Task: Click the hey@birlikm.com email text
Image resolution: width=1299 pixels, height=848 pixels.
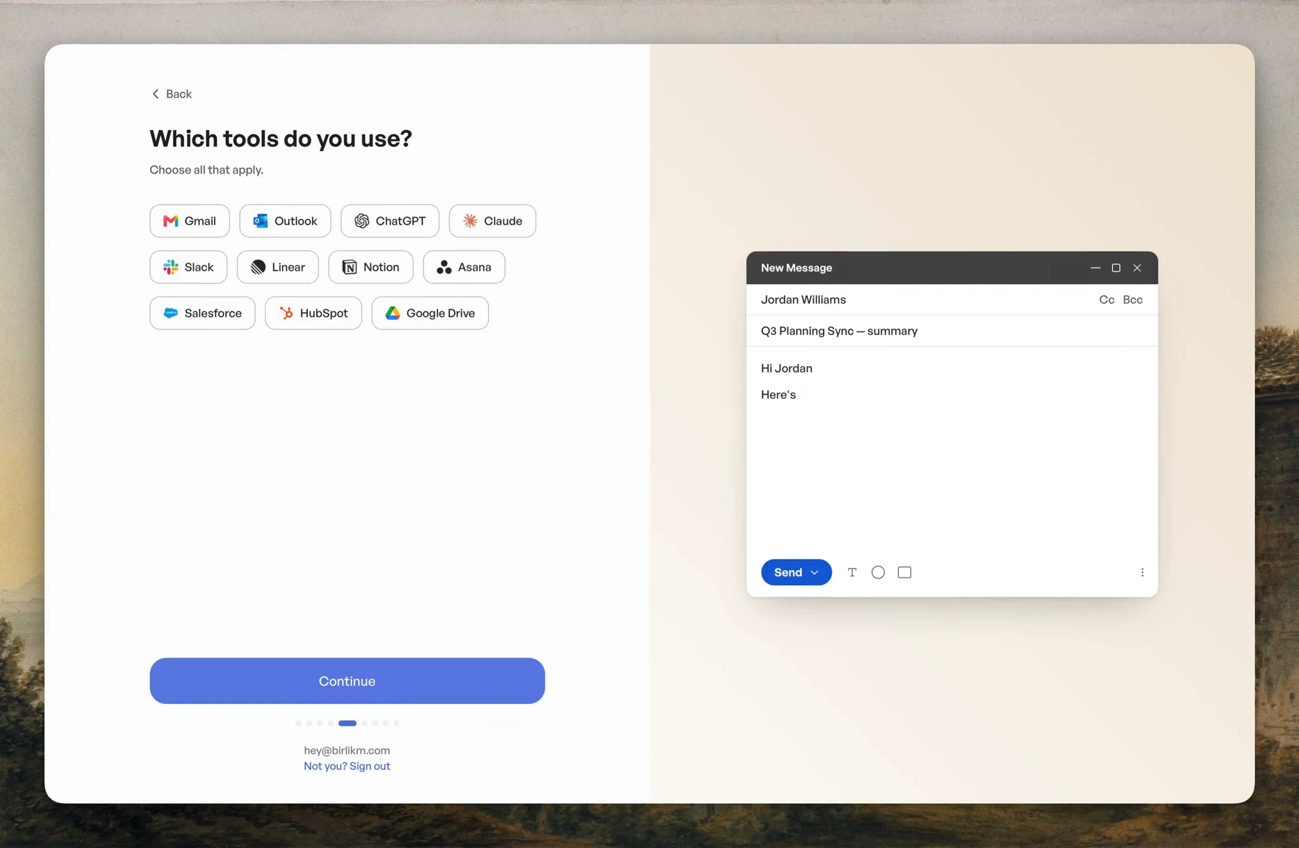Action: pyautogui.click(x=347, y=750)
